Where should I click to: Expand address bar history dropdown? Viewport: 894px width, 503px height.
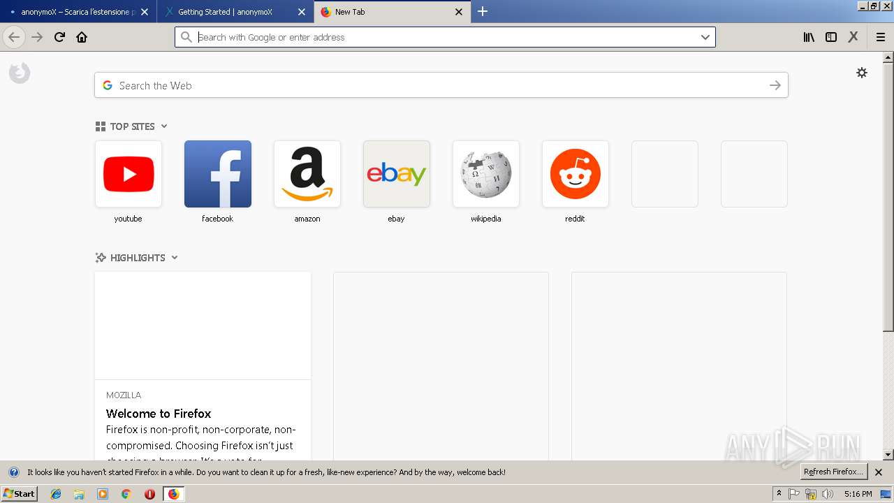[705, 37]
